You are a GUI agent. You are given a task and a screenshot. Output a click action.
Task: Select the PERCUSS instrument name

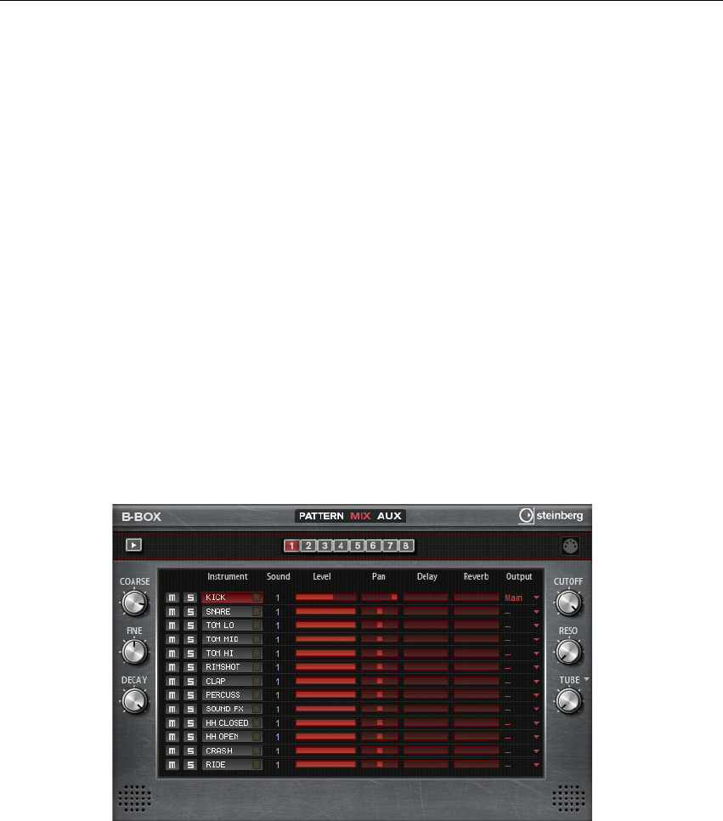(223, 695)
